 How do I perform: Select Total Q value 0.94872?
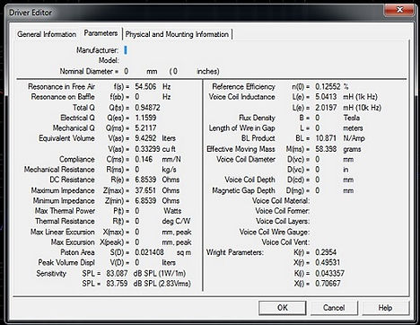click(147, 108)
